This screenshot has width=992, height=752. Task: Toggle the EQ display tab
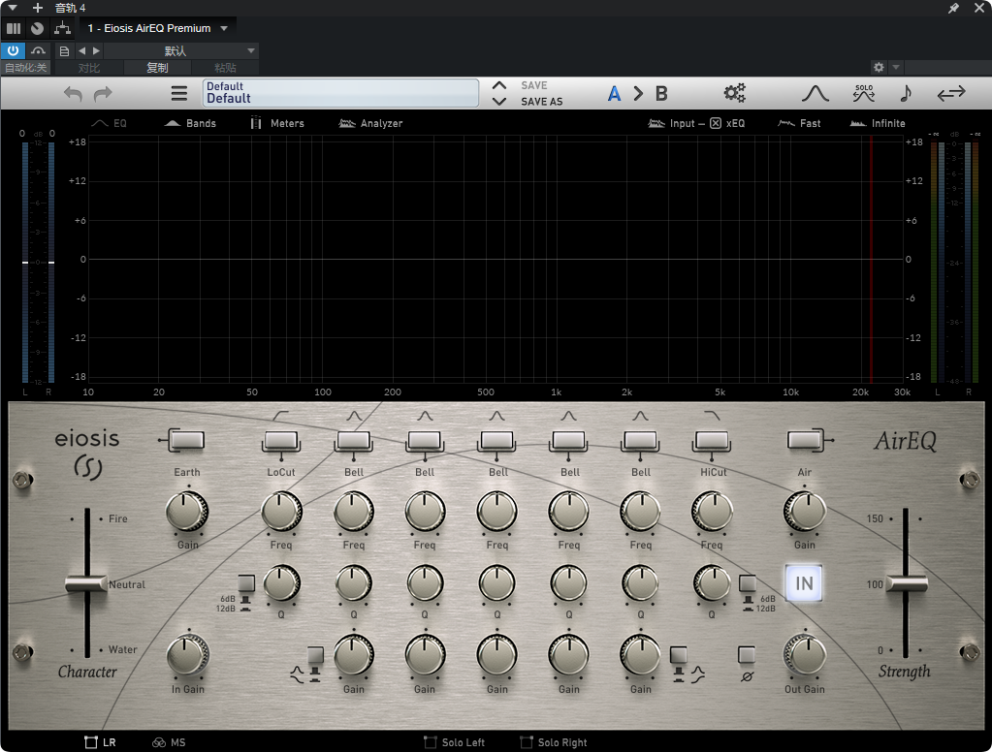pyautogui.click(x=110, y=123)
